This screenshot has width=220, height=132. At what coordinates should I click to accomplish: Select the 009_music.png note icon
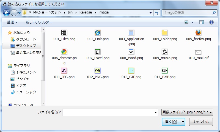[164, 52]
